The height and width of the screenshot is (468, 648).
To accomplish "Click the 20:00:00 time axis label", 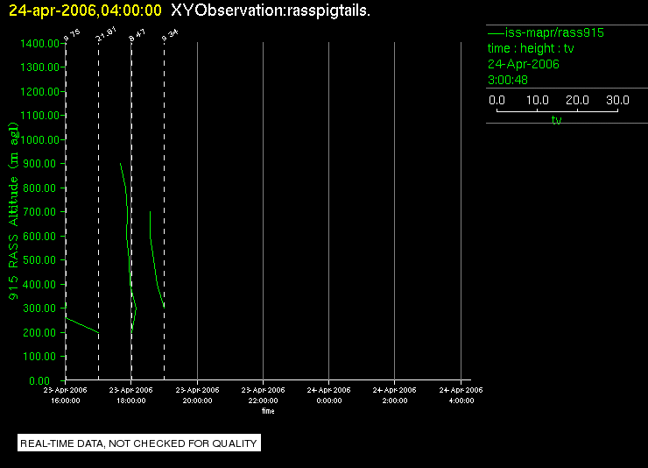I will pyautogui.click(x=197, y=401).
